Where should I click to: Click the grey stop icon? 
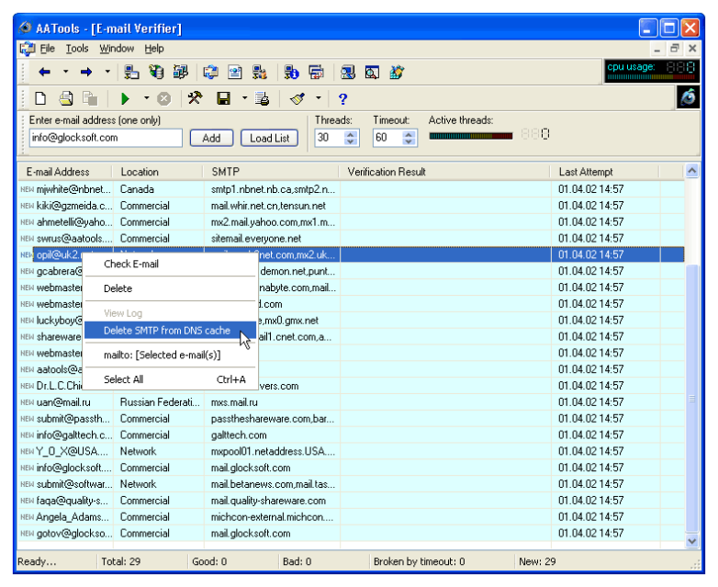[x=164, y=98]
